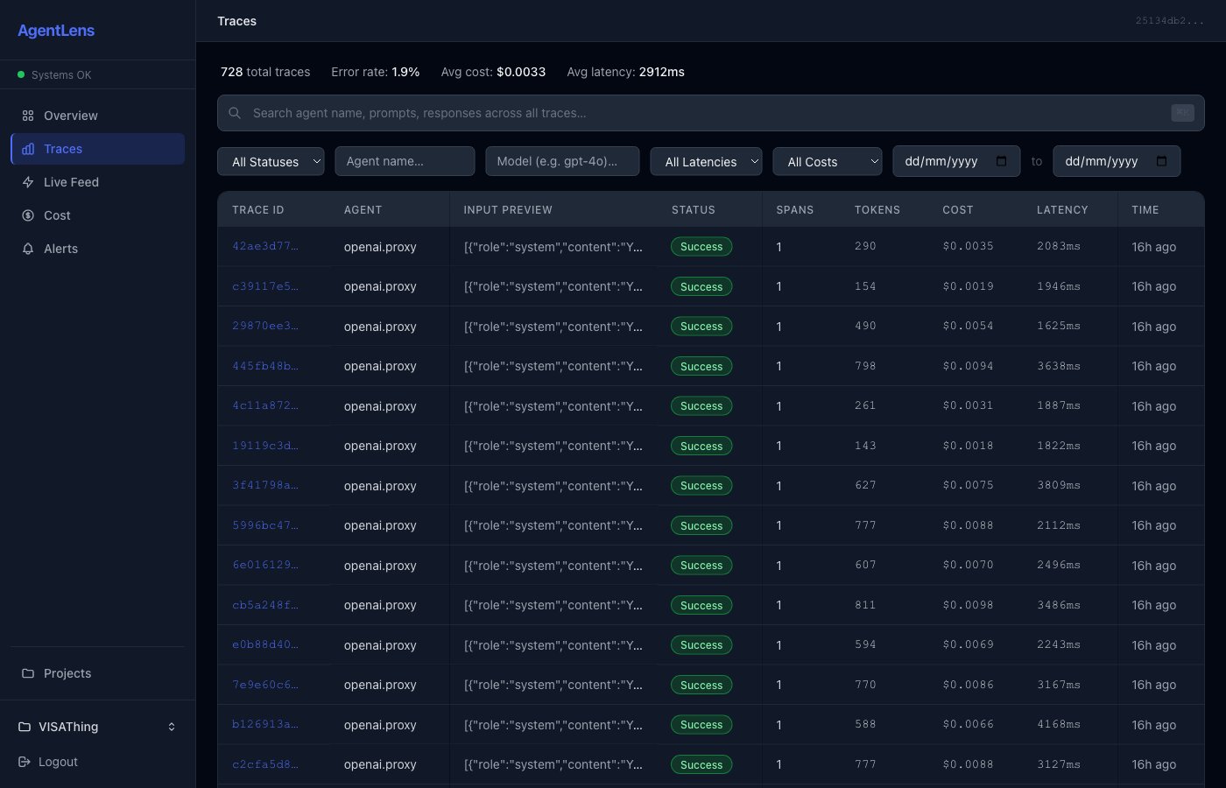Open the Projects page
Viewport: 1226px width, 788px height.
point(97,673)
